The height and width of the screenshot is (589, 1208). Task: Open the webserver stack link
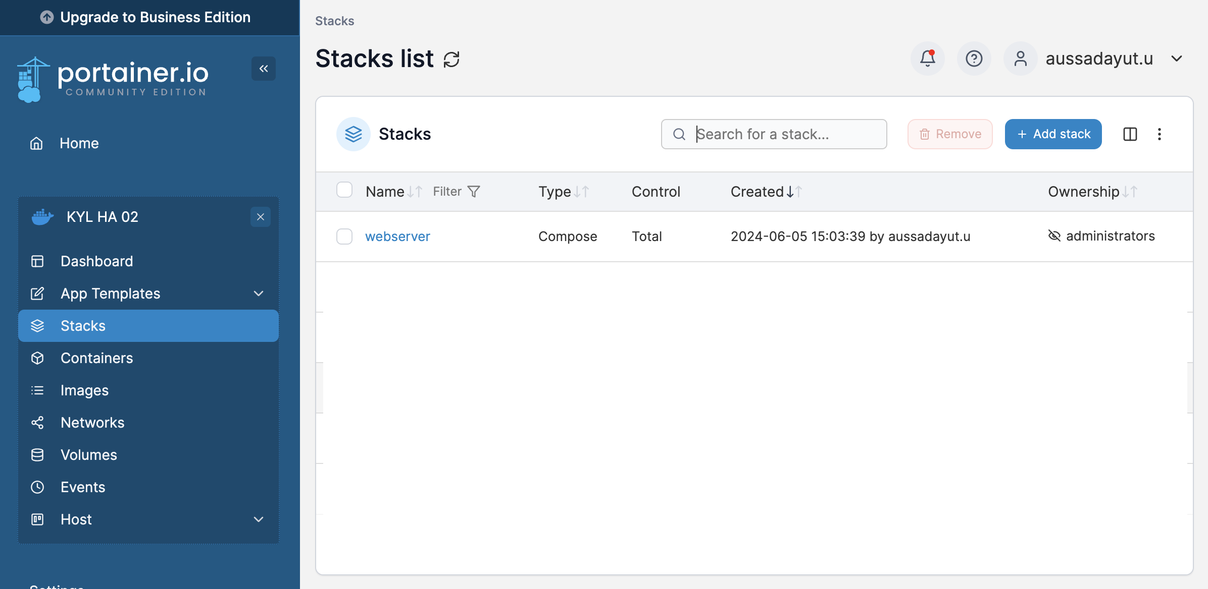coord(397,236)
